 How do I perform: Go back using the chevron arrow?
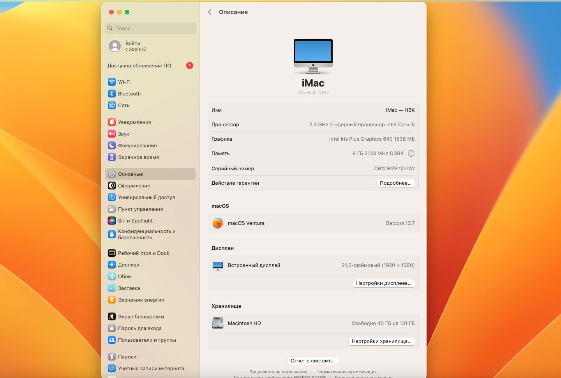210,12
